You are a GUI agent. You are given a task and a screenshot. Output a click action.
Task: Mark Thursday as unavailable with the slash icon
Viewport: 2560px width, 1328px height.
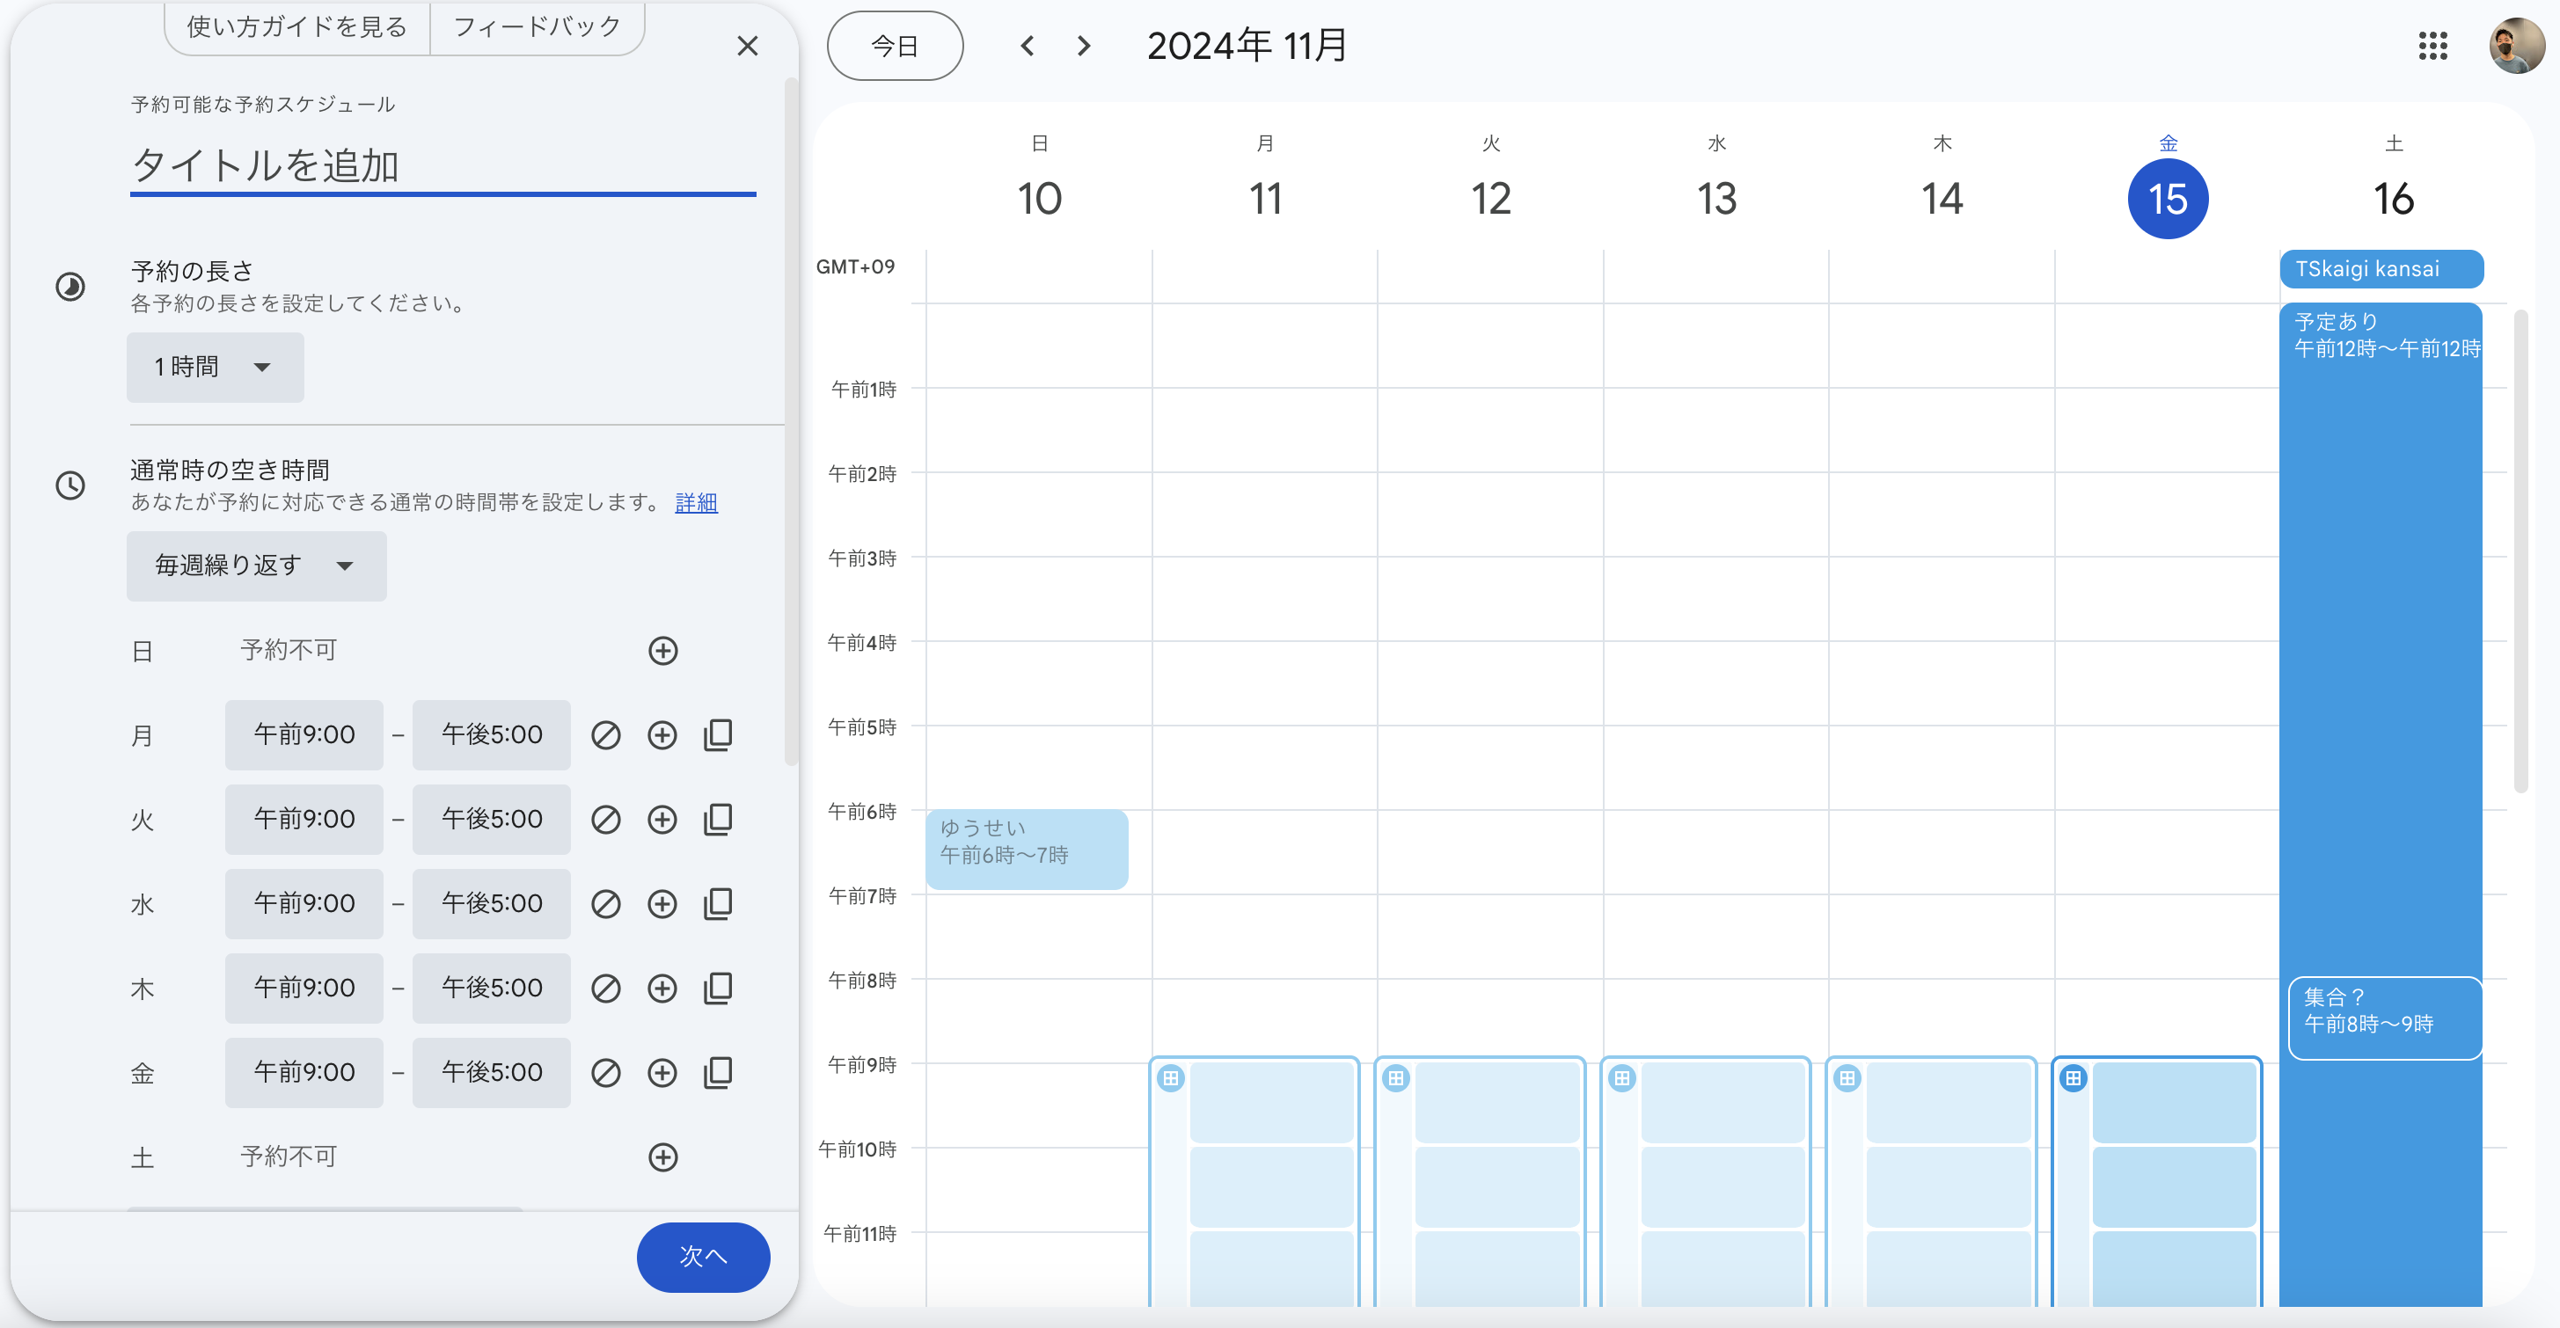(605, 989)
